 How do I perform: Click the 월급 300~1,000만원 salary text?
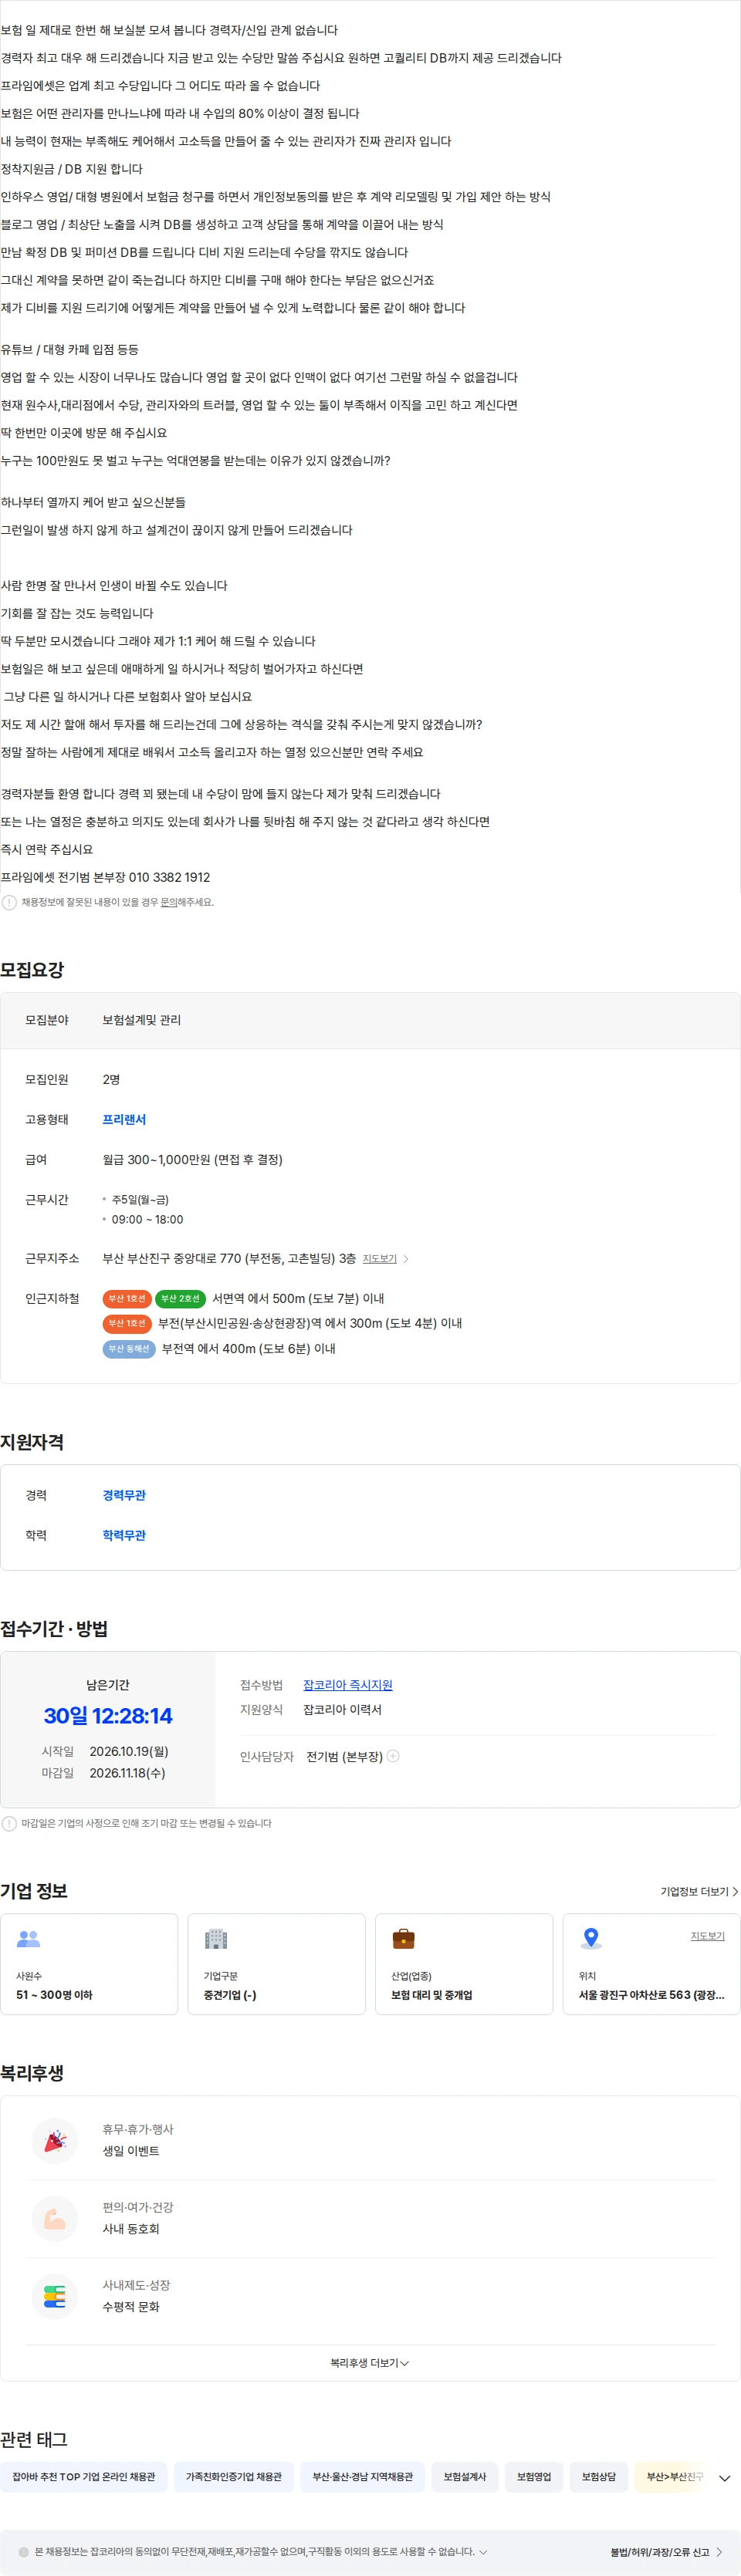[193, 1160]
